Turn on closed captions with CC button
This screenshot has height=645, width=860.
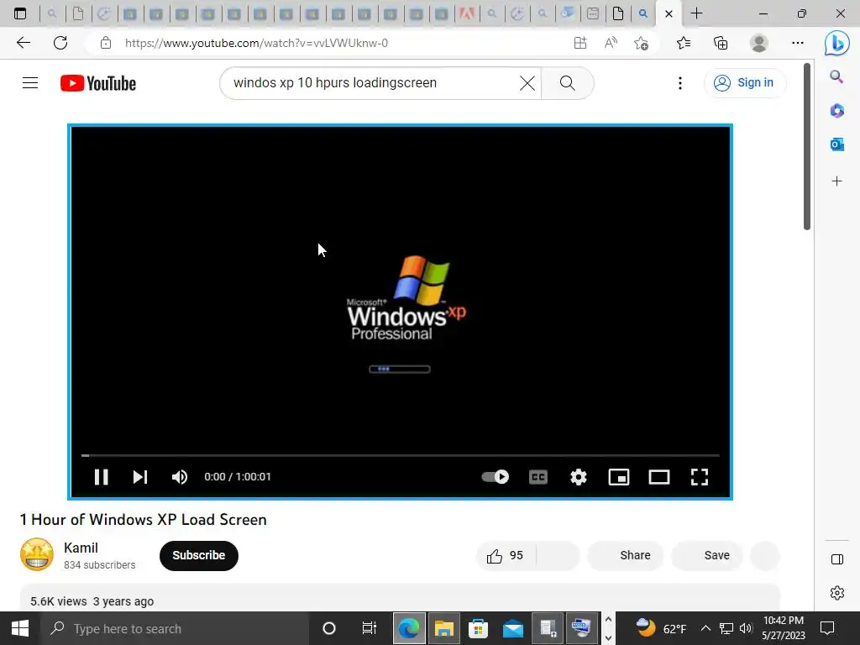(538, 477)
